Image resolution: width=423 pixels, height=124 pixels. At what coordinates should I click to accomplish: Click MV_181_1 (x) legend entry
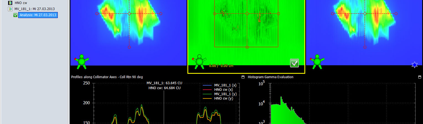coord(219,85)
